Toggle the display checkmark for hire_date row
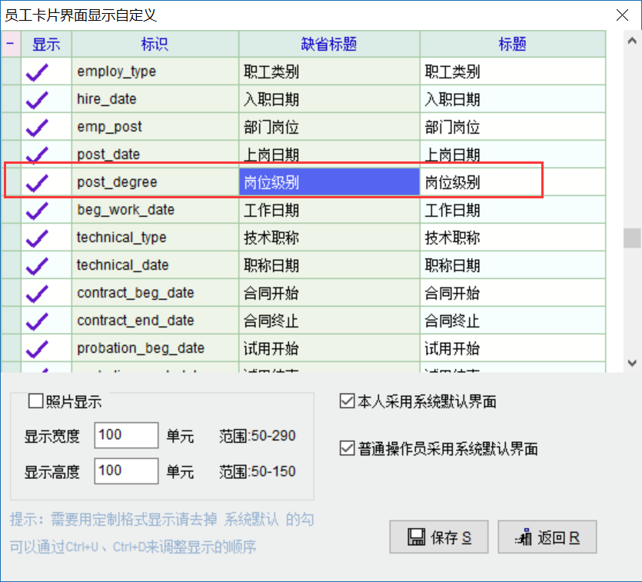 click(x=37, y=100)
